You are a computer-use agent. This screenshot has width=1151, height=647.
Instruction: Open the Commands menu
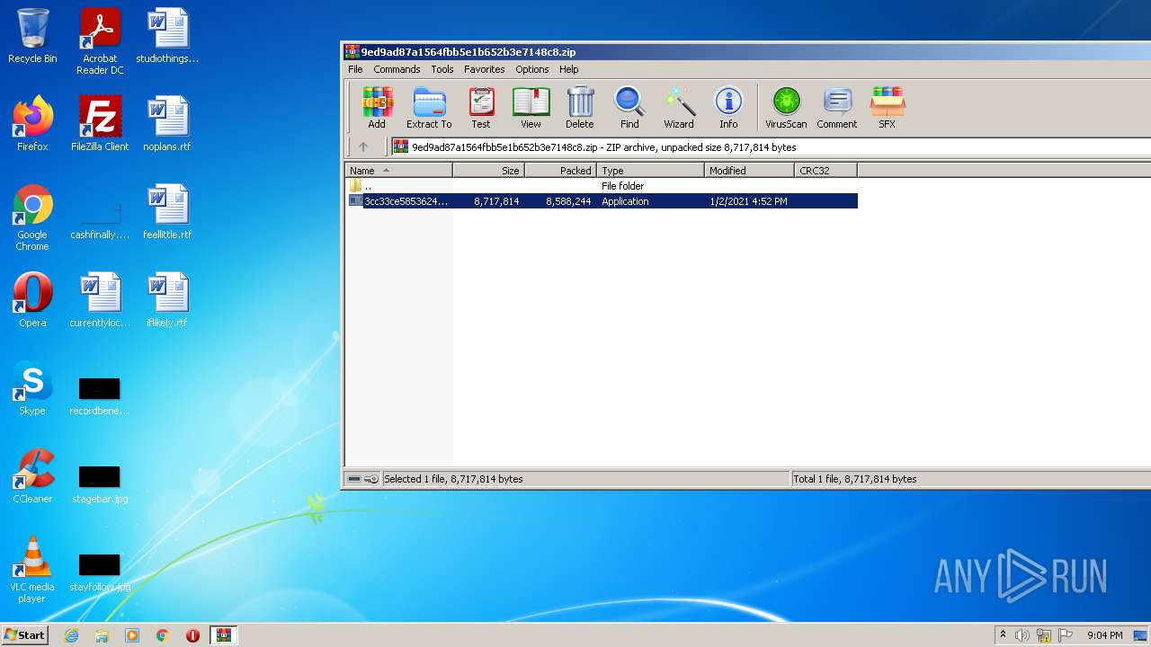coord(397,69)
